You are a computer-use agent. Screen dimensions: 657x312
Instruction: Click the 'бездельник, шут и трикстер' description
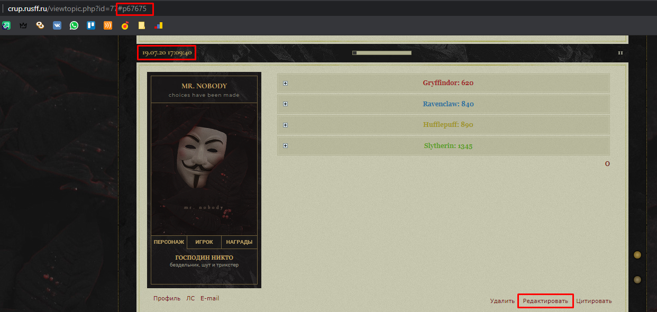pyautogui.click(x=204, y=264)
